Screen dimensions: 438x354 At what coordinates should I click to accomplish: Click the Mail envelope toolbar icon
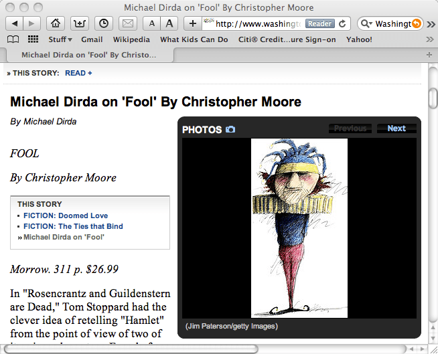pos(128,23)
